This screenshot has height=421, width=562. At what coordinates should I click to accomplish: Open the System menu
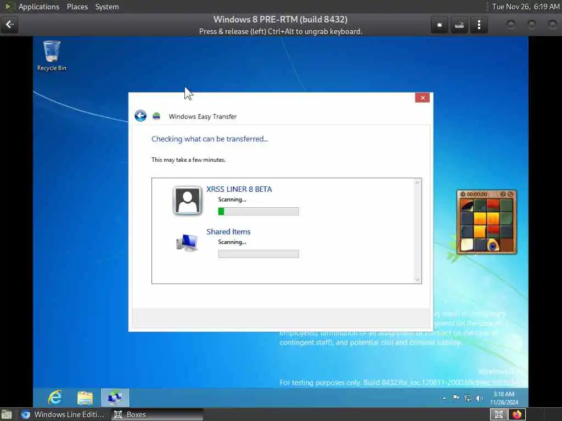[107, 7]
